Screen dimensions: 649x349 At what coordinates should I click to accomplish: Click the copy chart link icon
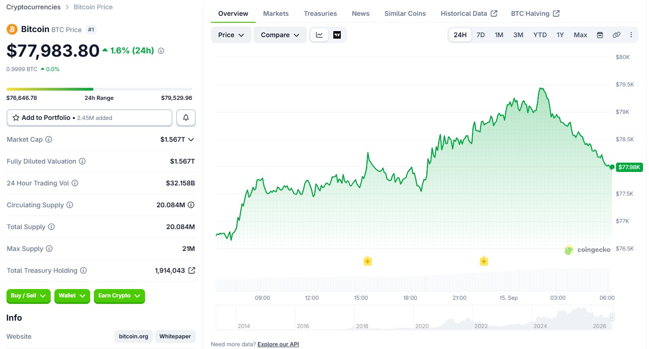616,35
